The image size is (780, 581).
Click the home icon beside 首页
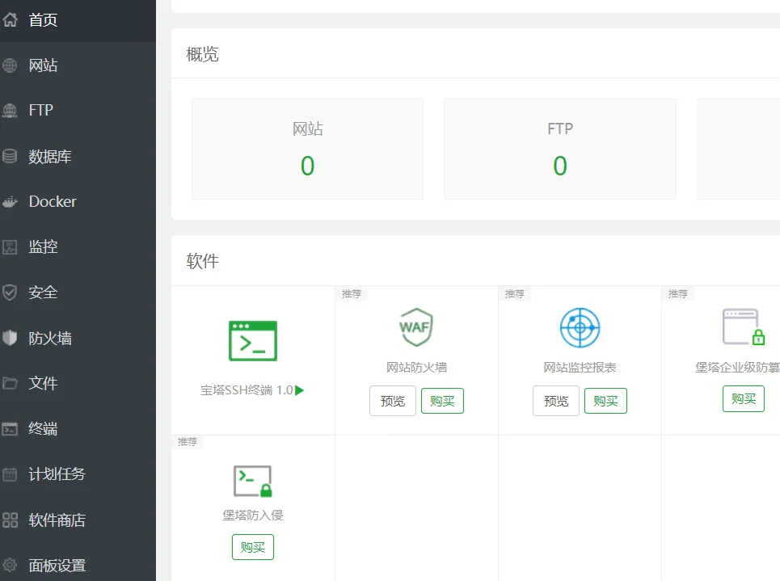(x=10, y=20)
